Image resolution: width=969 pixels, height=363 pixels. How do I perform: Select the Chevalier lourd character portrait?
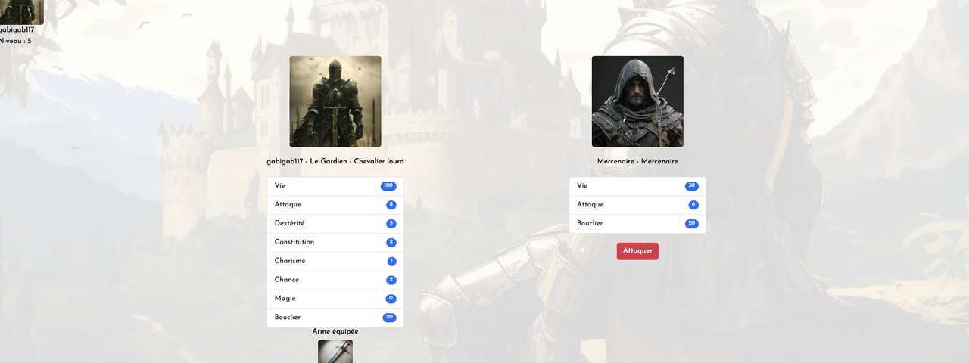pyautogui.click(x=335, y=101)
